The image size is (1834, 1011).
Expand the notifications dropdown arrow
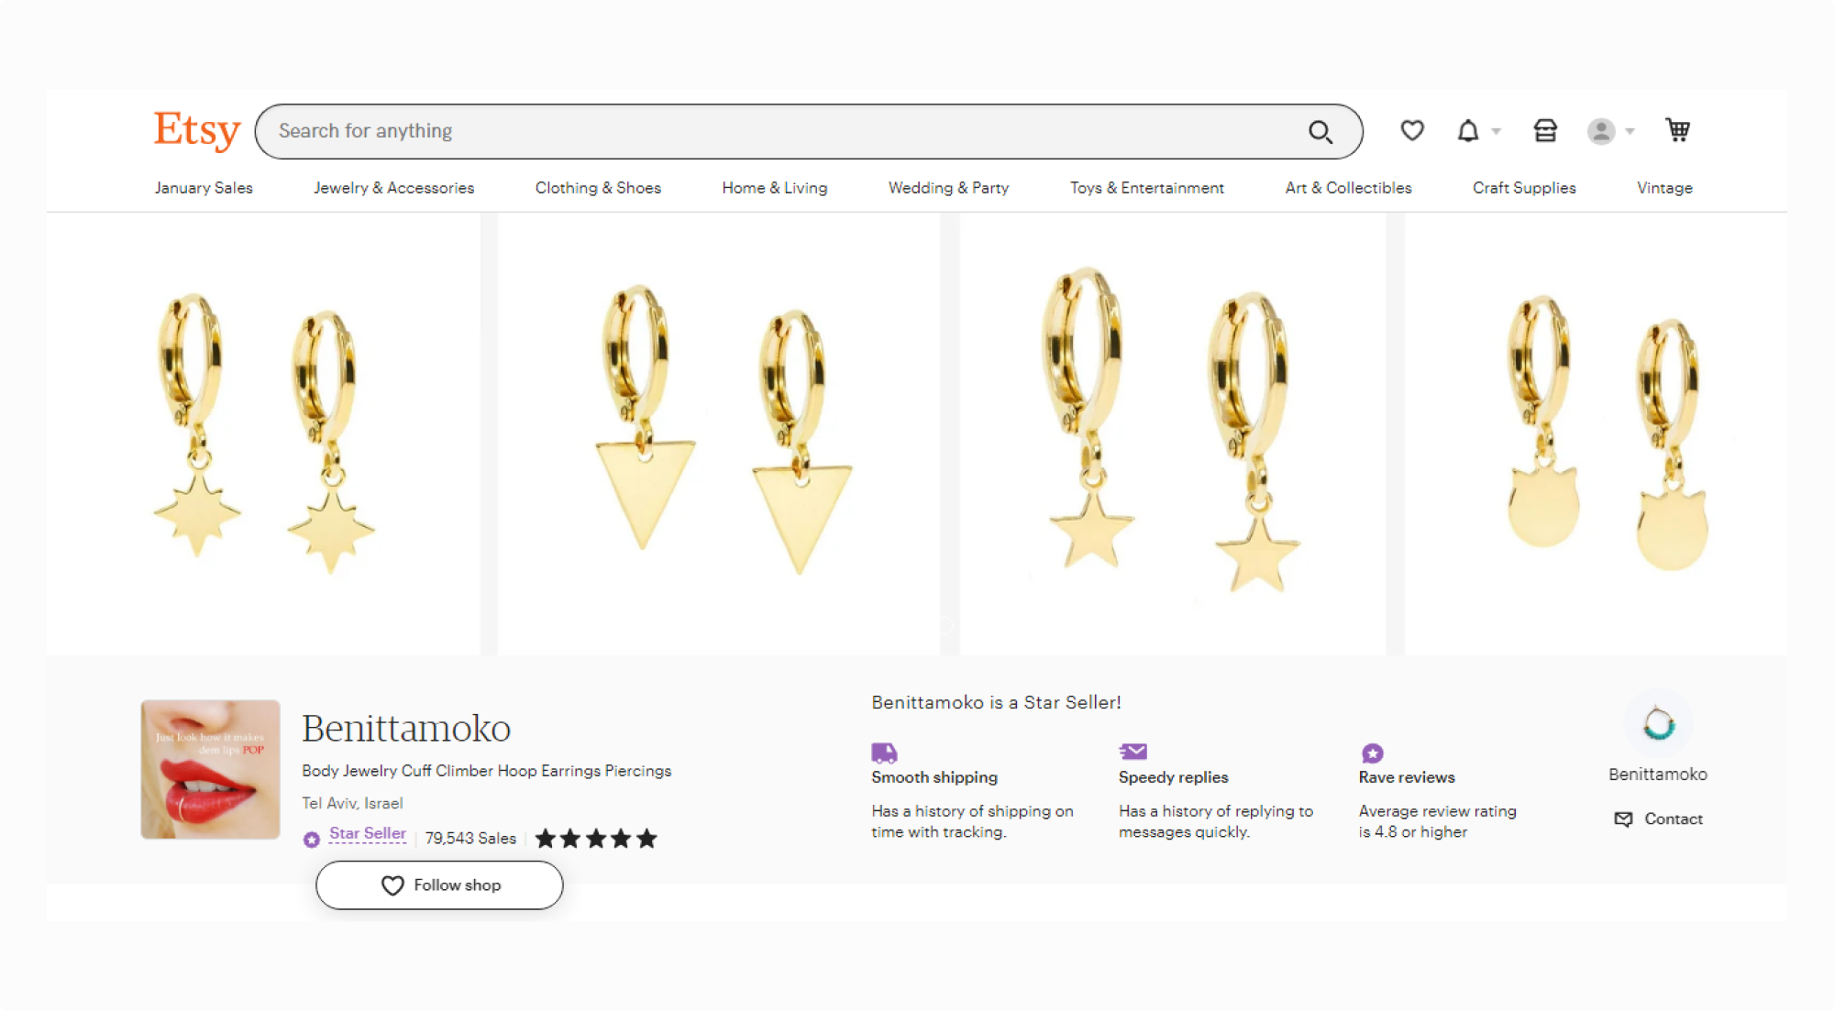coord(1497,132)
